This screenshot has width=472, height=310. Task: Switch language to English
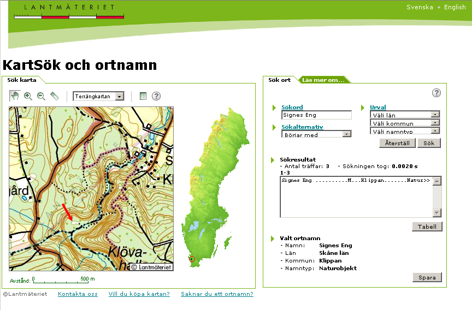[x=455, y=7]
